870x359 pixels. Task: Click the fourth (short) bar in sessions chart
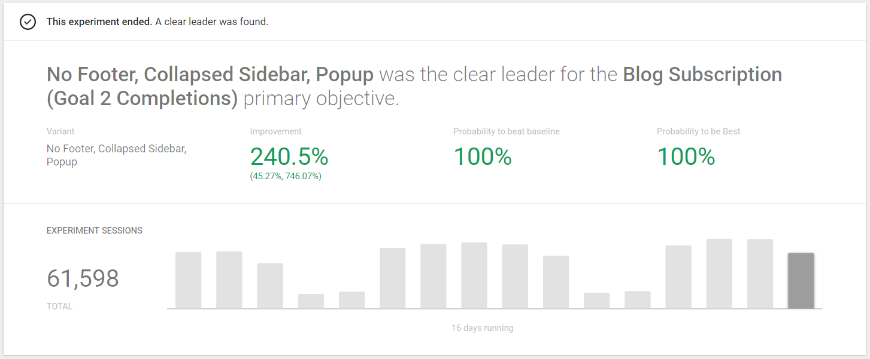coord(311,301)
